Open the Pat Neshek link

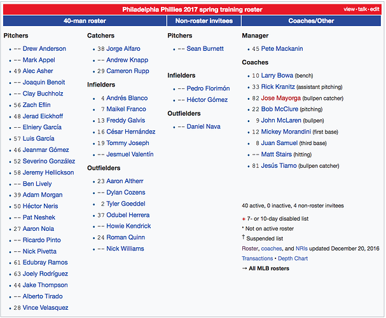(x=39, y=218)
